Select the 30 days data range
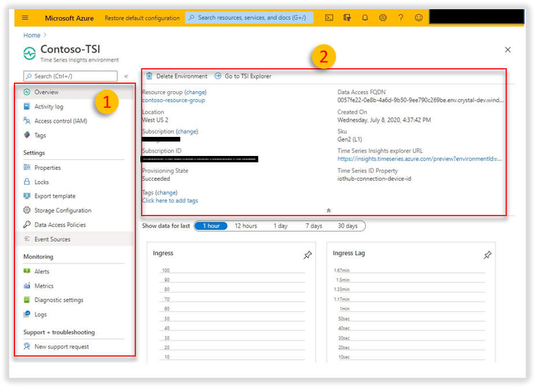 click(x=348, y=226)
